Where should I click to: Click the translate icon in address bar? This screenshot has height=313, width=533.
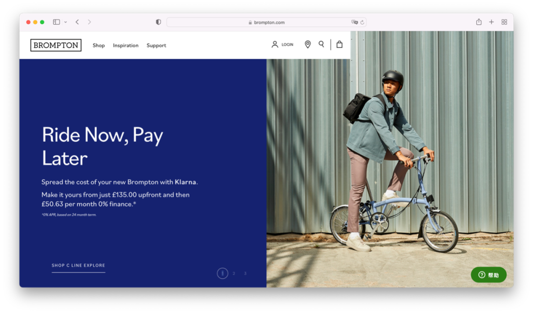[354, 22]
